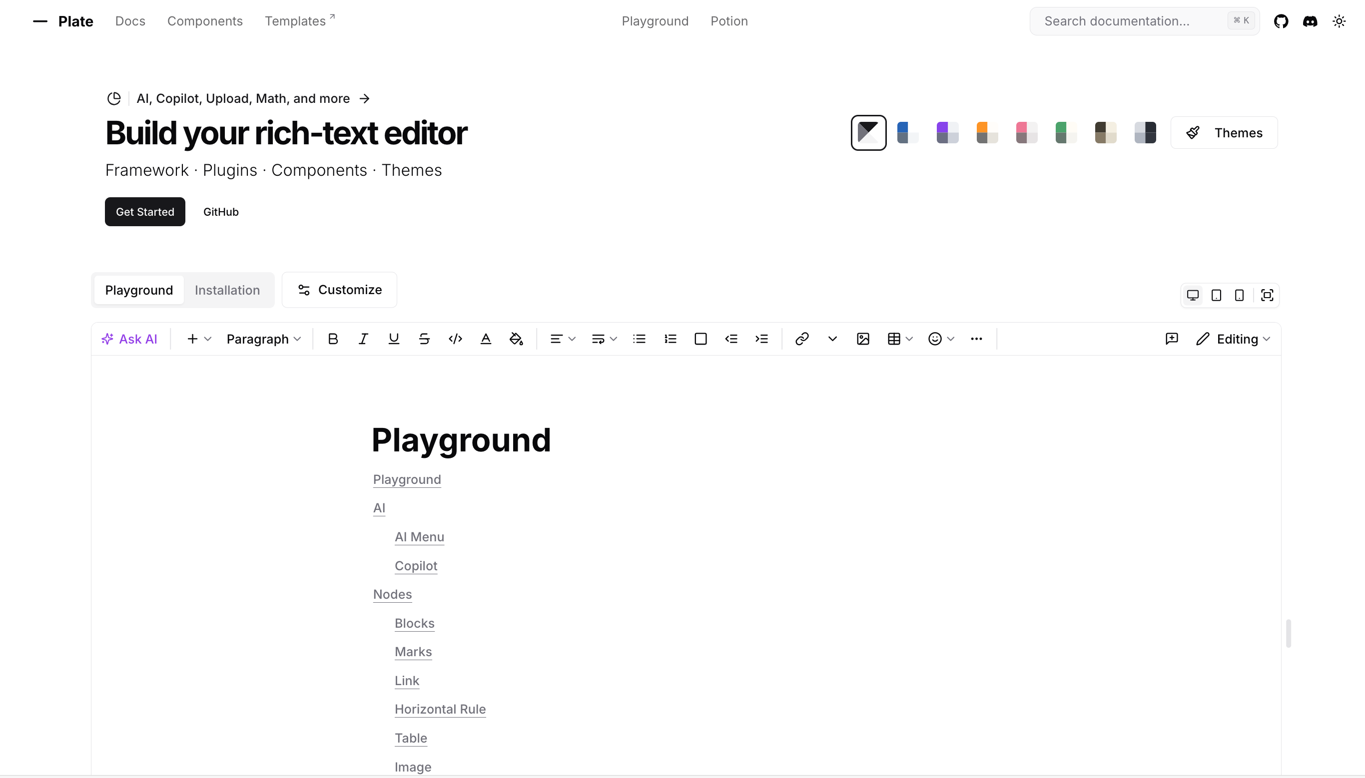Image resolution: width=1365 pixels, height=778 pixels.
Task: Click the add comment icon
Action: pos(1172,339)
